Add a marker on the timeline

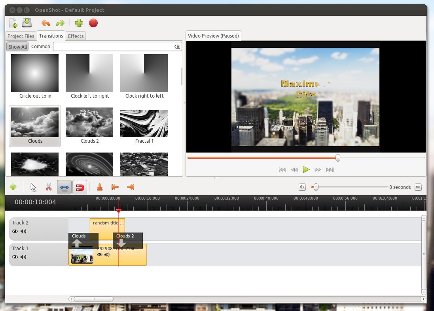100,187
